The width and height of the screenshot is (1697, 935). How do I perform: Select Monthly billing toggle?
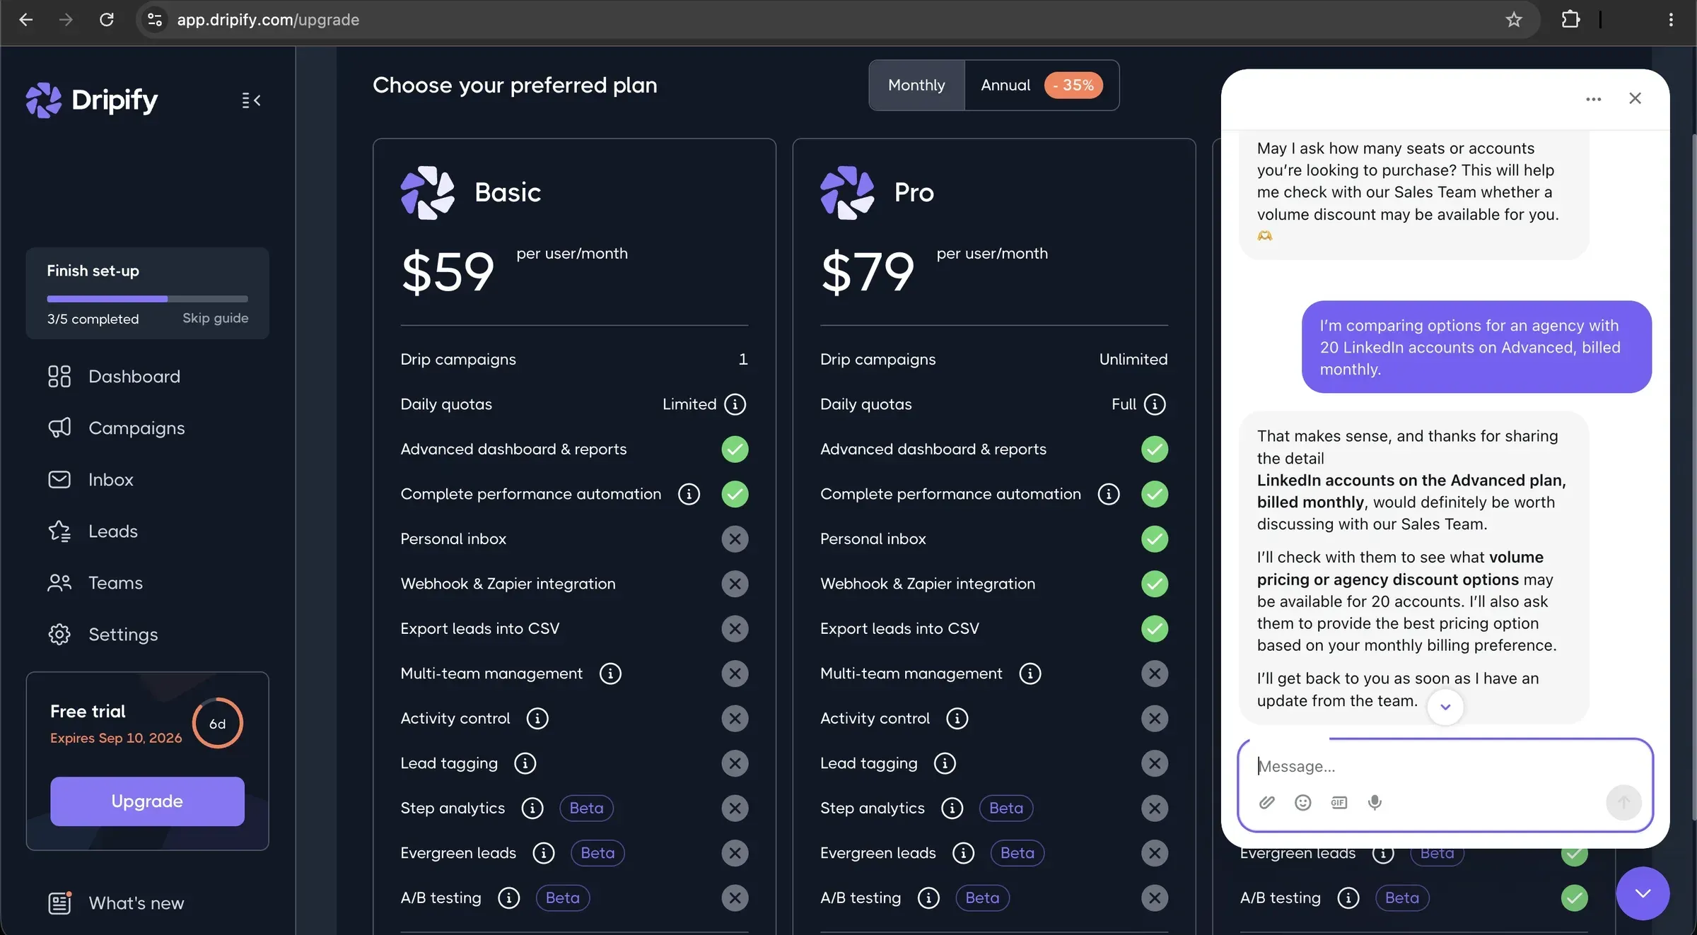point(916,86)
